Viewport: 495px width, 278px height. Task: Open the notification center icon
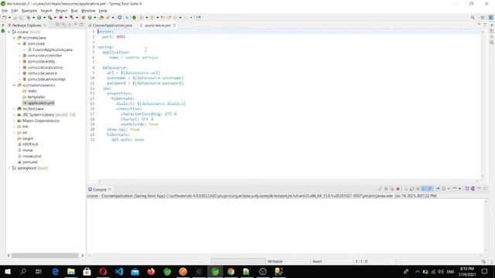click(x=485, y=271)
